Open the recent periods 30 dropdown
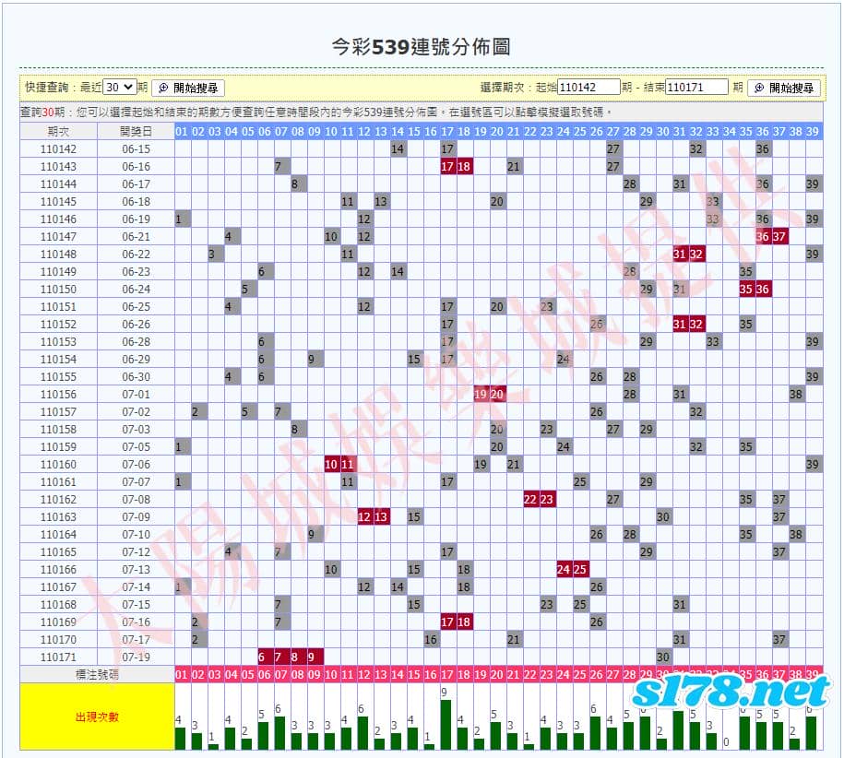 [119, 88]
